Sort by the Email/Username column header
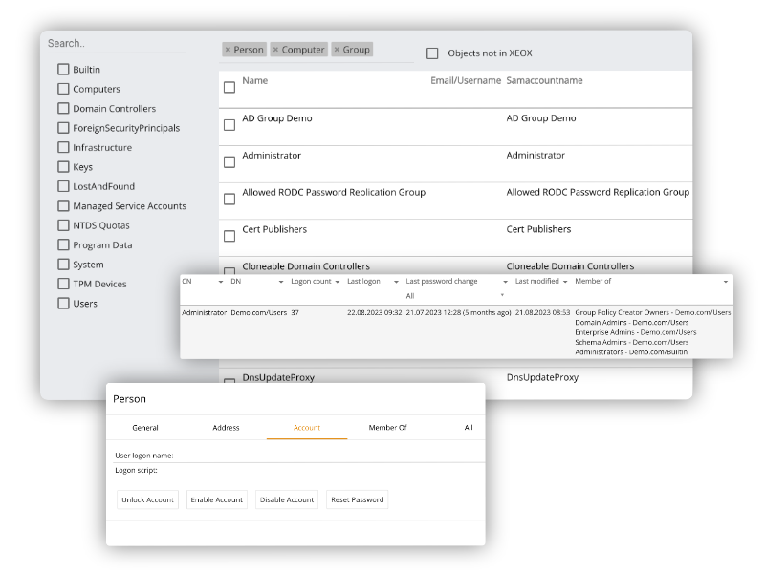This screenshot has height=573, width=765. coord(466,80)
